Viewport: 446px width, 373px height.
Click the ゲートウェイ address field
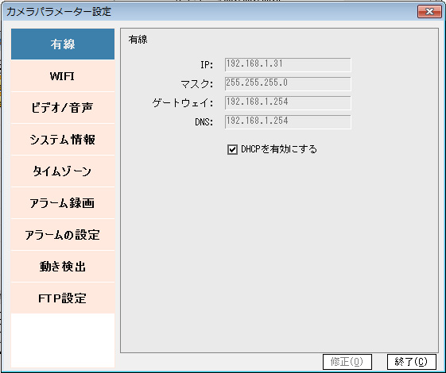(x=288, y=102)
